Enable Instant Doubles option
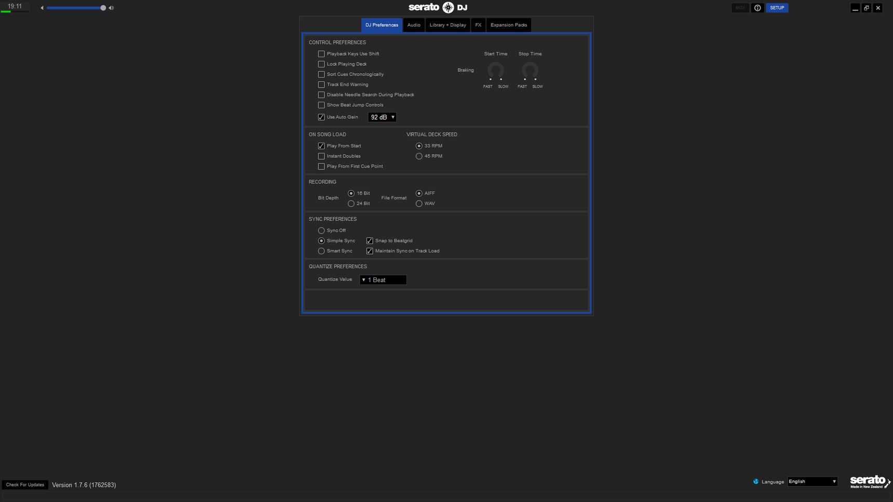Viewport: 893px width, 502px height. [321, 156]
